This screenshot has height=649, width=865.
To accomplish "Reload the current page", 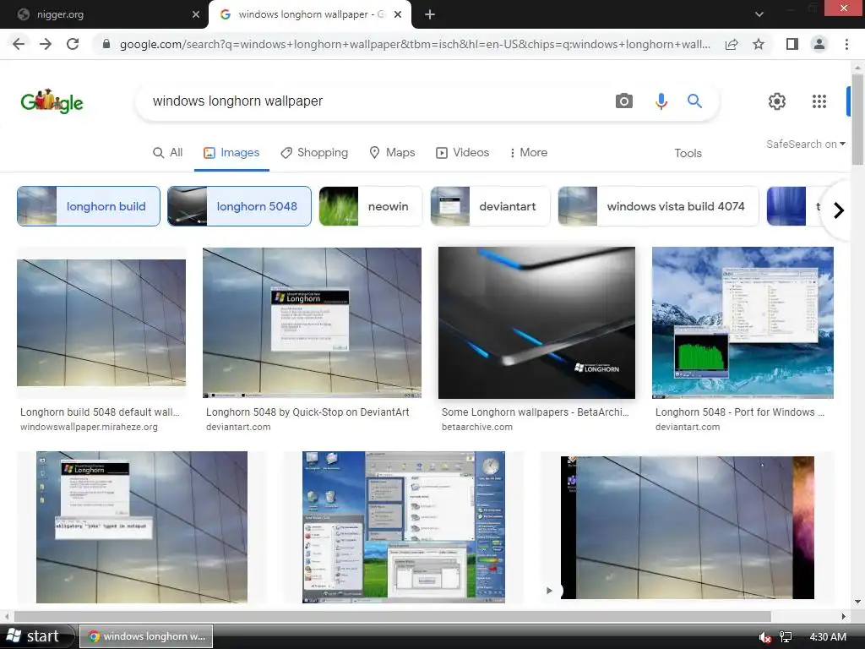I will [73, 44].
